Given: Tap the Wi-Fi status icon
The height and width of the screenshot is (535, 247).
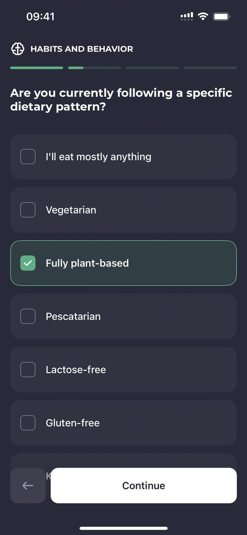Looking at the screenshot, I should (x=202, y=16).
